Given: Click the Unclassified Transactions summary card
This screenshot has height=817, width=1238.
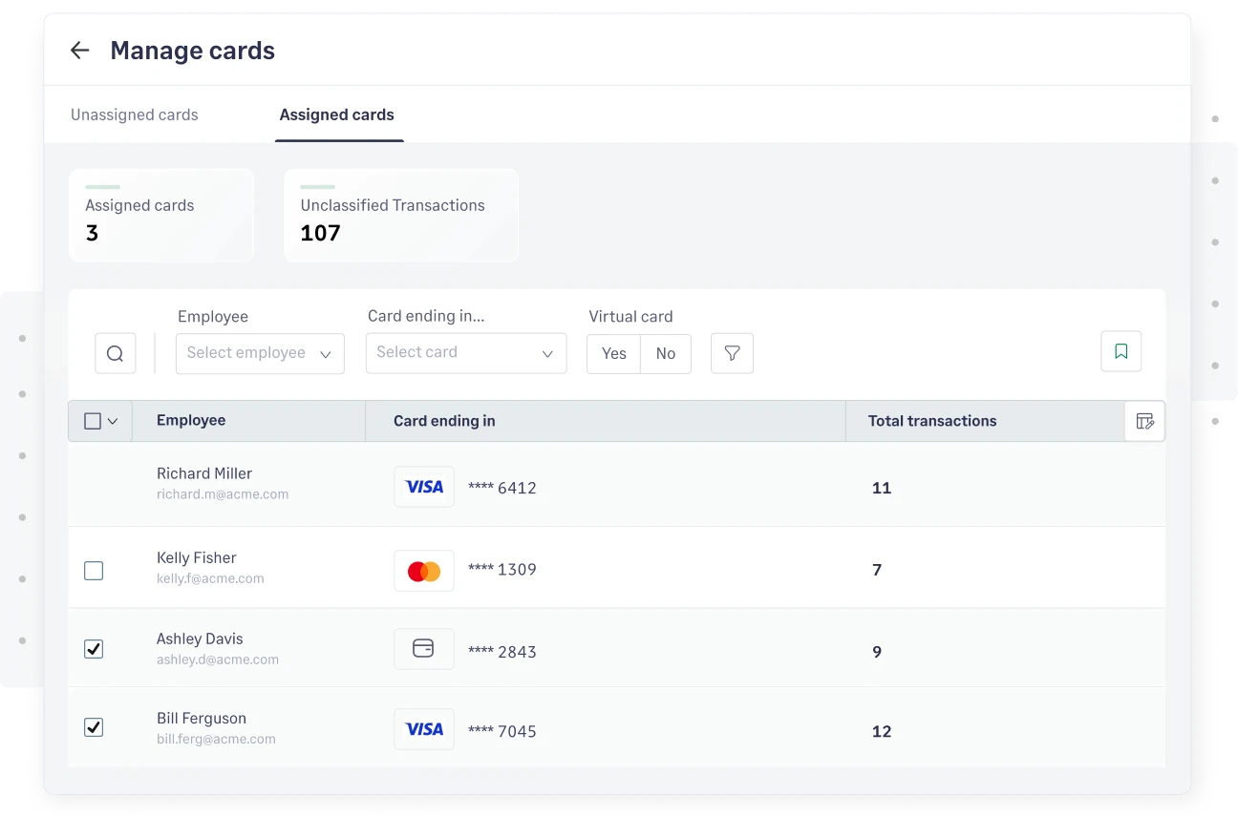Looking at the screenshot, I should tap(401, 215).
